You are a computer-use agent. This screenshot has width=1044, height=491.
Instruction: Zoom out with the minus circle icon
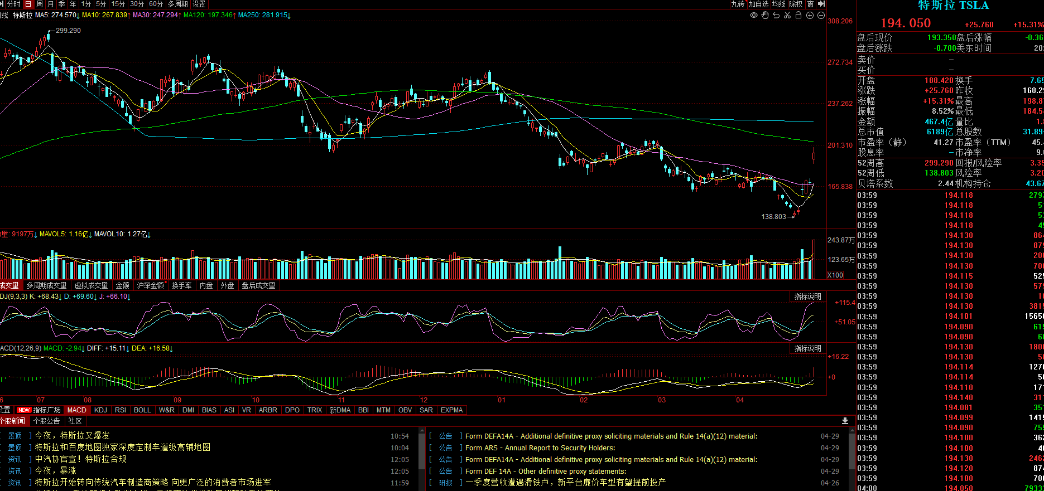point(821,16)
